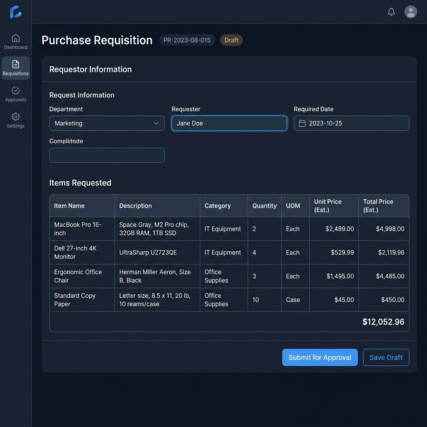Click the Requester field with Jane Doe
Viewport: 427px width, 427px height.
coord(229,123)
